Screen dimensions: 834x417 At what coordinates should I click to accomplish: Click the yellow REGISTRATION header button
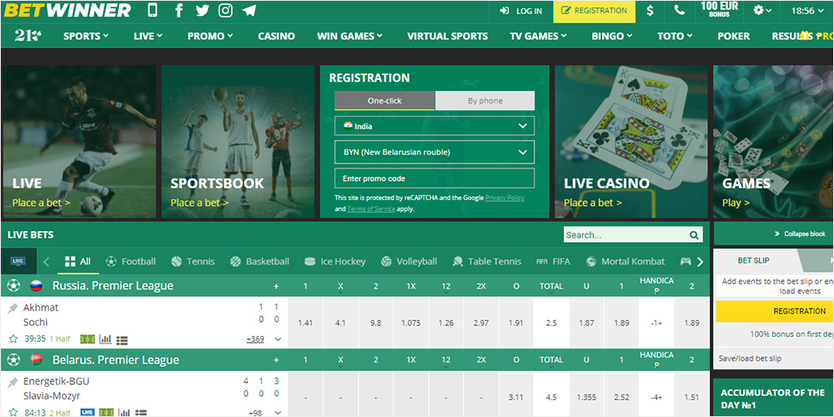(x=594, y=11)
